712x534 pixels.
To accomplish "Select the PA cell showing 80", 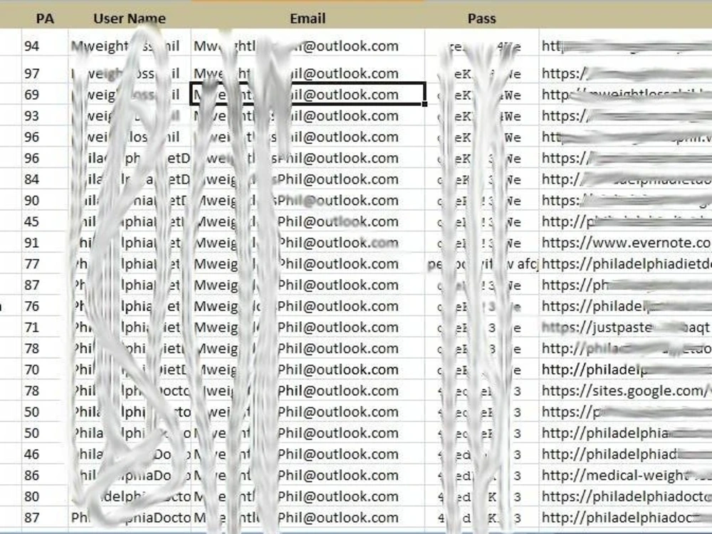I will click(x=44, y=496).
